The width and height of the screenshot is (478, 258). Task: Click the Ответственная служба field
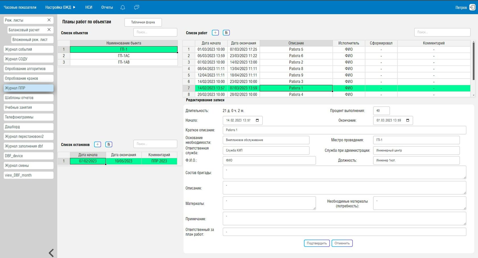pos(266,150)
